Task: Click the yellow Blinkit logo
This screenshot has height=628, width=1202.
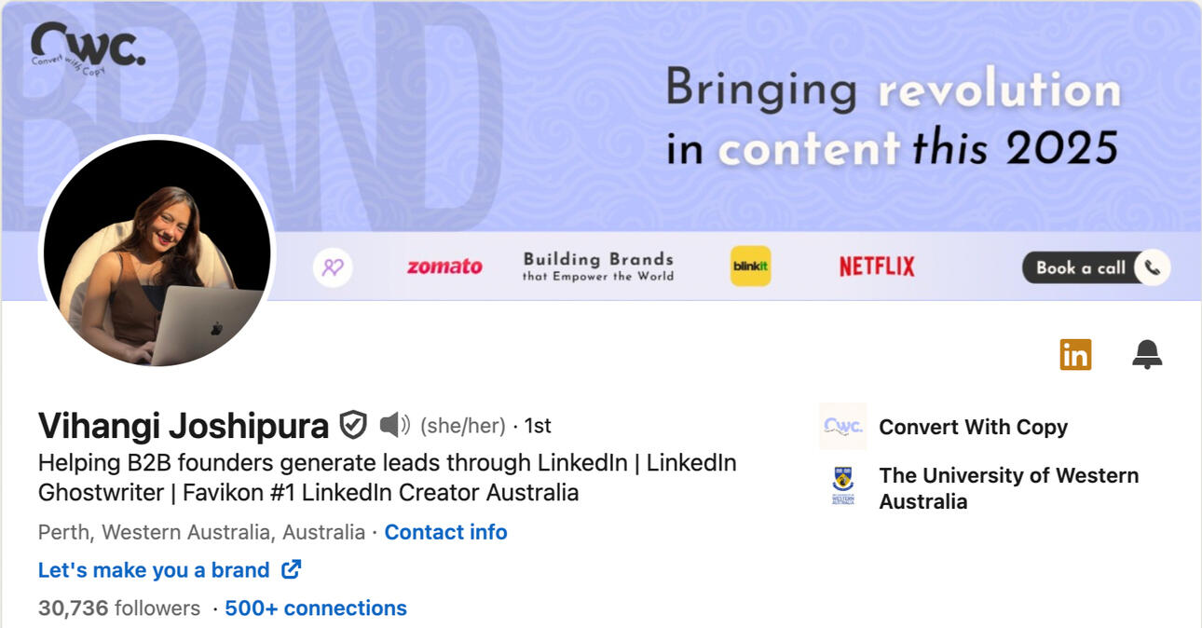Action: (750, 266)
